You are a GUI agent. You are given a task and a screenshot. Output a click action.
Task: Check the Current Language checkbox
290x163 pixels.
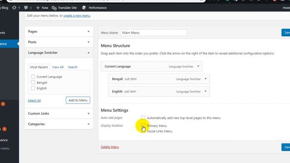click(x=33, y=77)
